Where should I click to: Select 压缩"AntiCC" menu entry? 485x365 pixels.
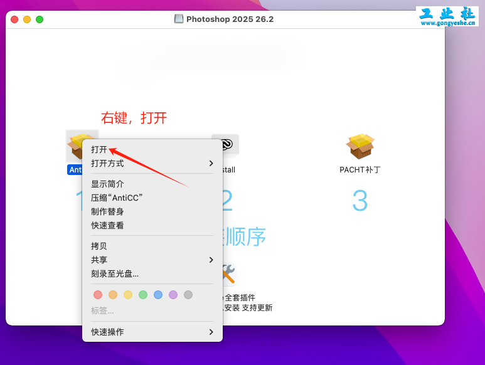152,198
